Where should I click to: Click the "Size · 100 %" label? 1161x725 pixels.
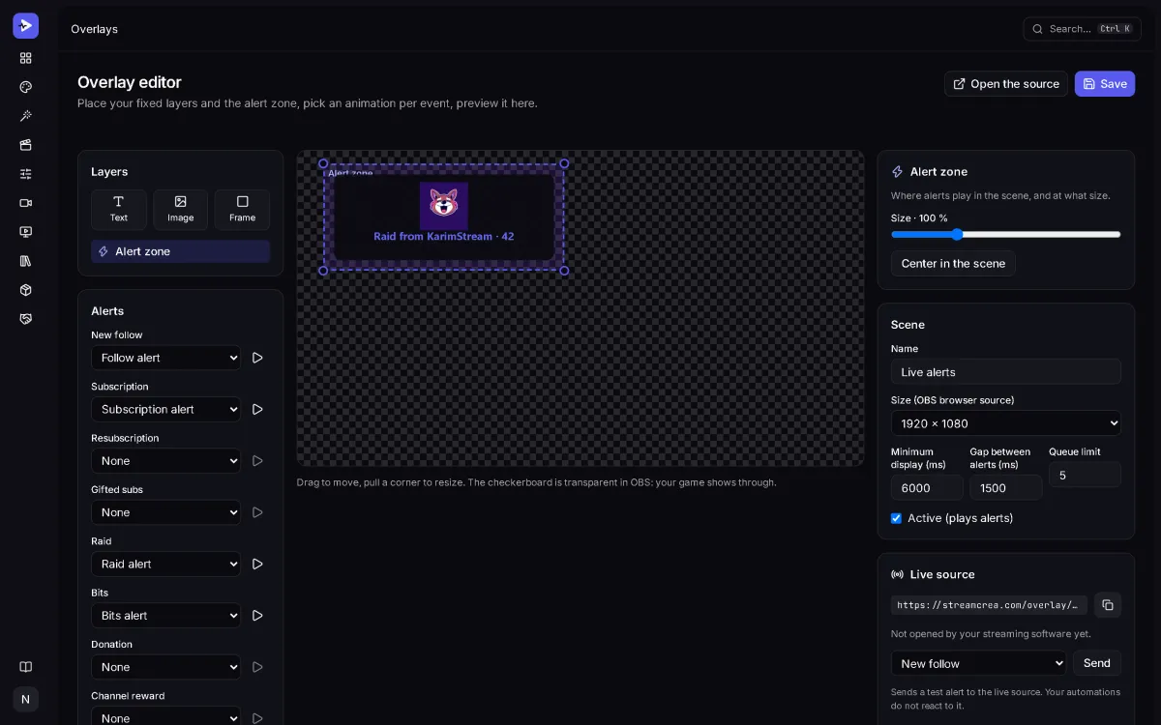pyautogui.click(x=919, y=218)
